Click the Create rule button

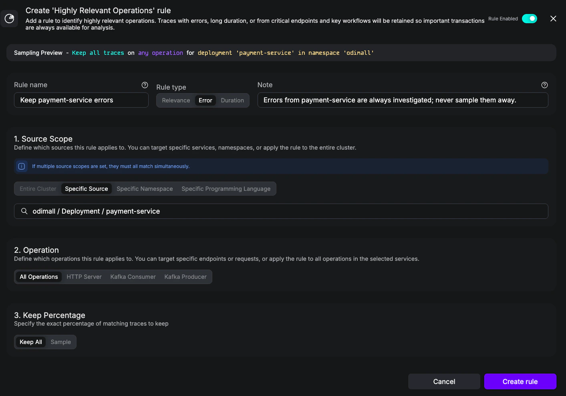tap(520, 382)
